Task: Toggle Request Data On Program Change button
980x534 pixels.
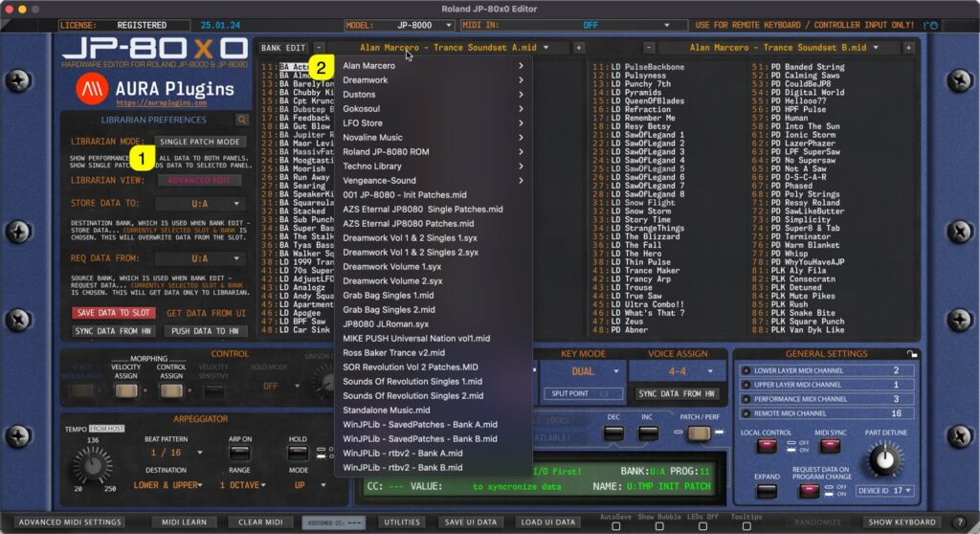Action: pyautogui.click(x=809, y=491)
